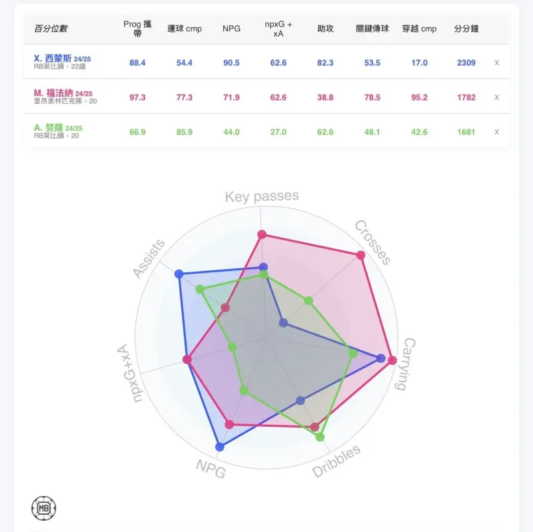Remove X. 西蒙斯 row with its X icon
Image resolution: width=533 pixels, height=532 pixels.
click(496, 63)
